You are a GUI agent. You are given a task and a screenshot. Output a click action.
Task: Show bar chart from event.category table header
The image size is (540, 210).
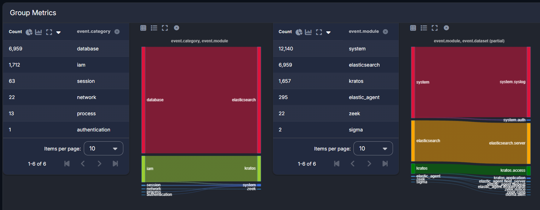click(39, 32)
